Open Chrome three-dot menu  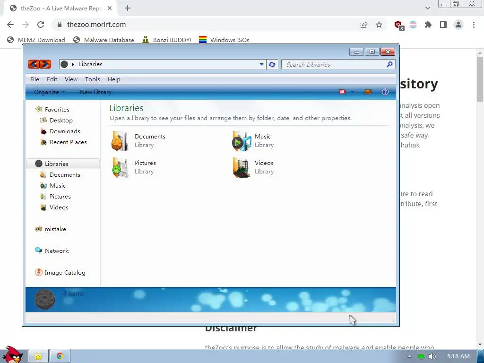[474, 25]
